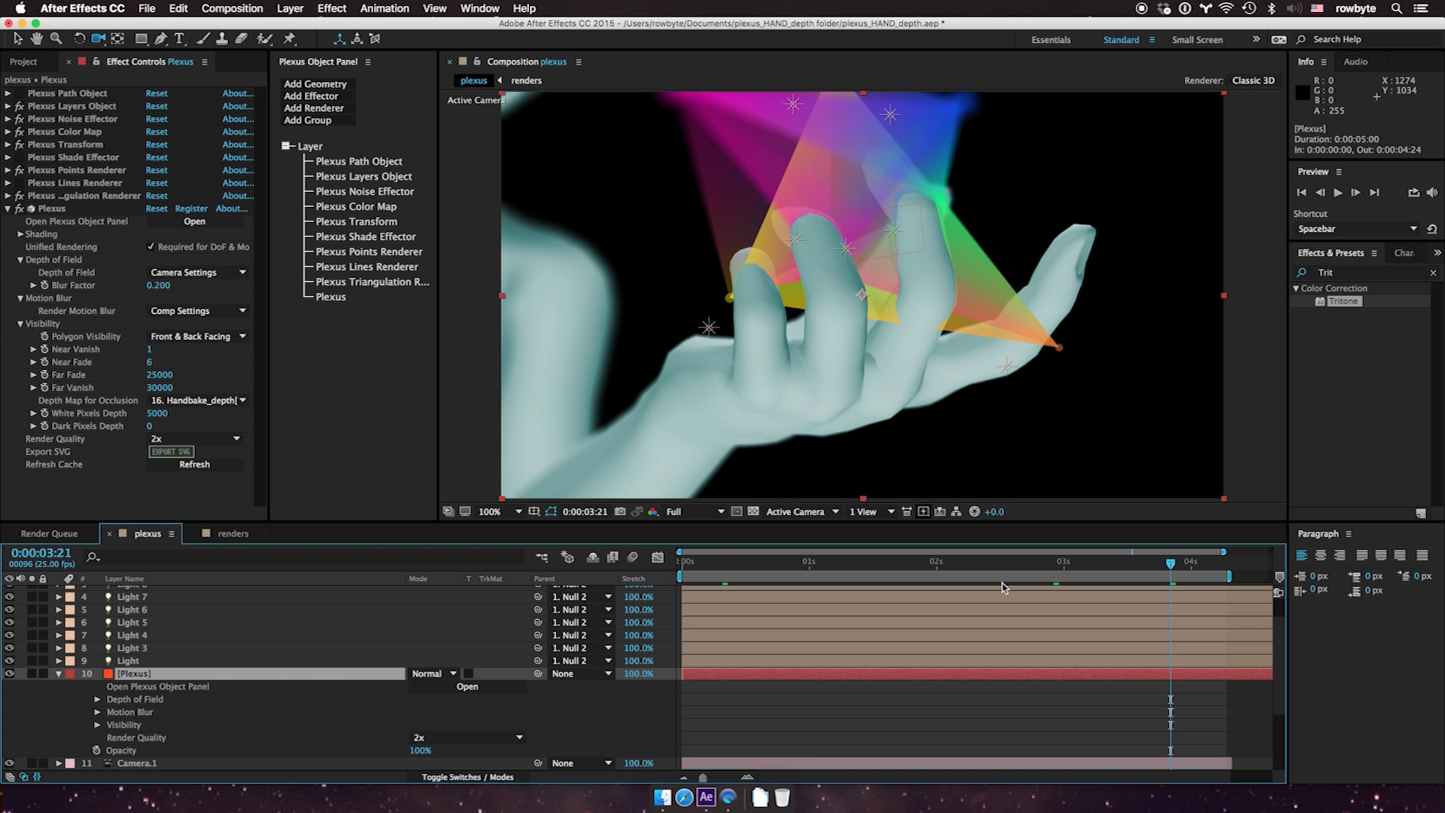This screenshot has height=813, width=1445.
Task: Click the Add Geometry button
Action: tap(315, 84)
